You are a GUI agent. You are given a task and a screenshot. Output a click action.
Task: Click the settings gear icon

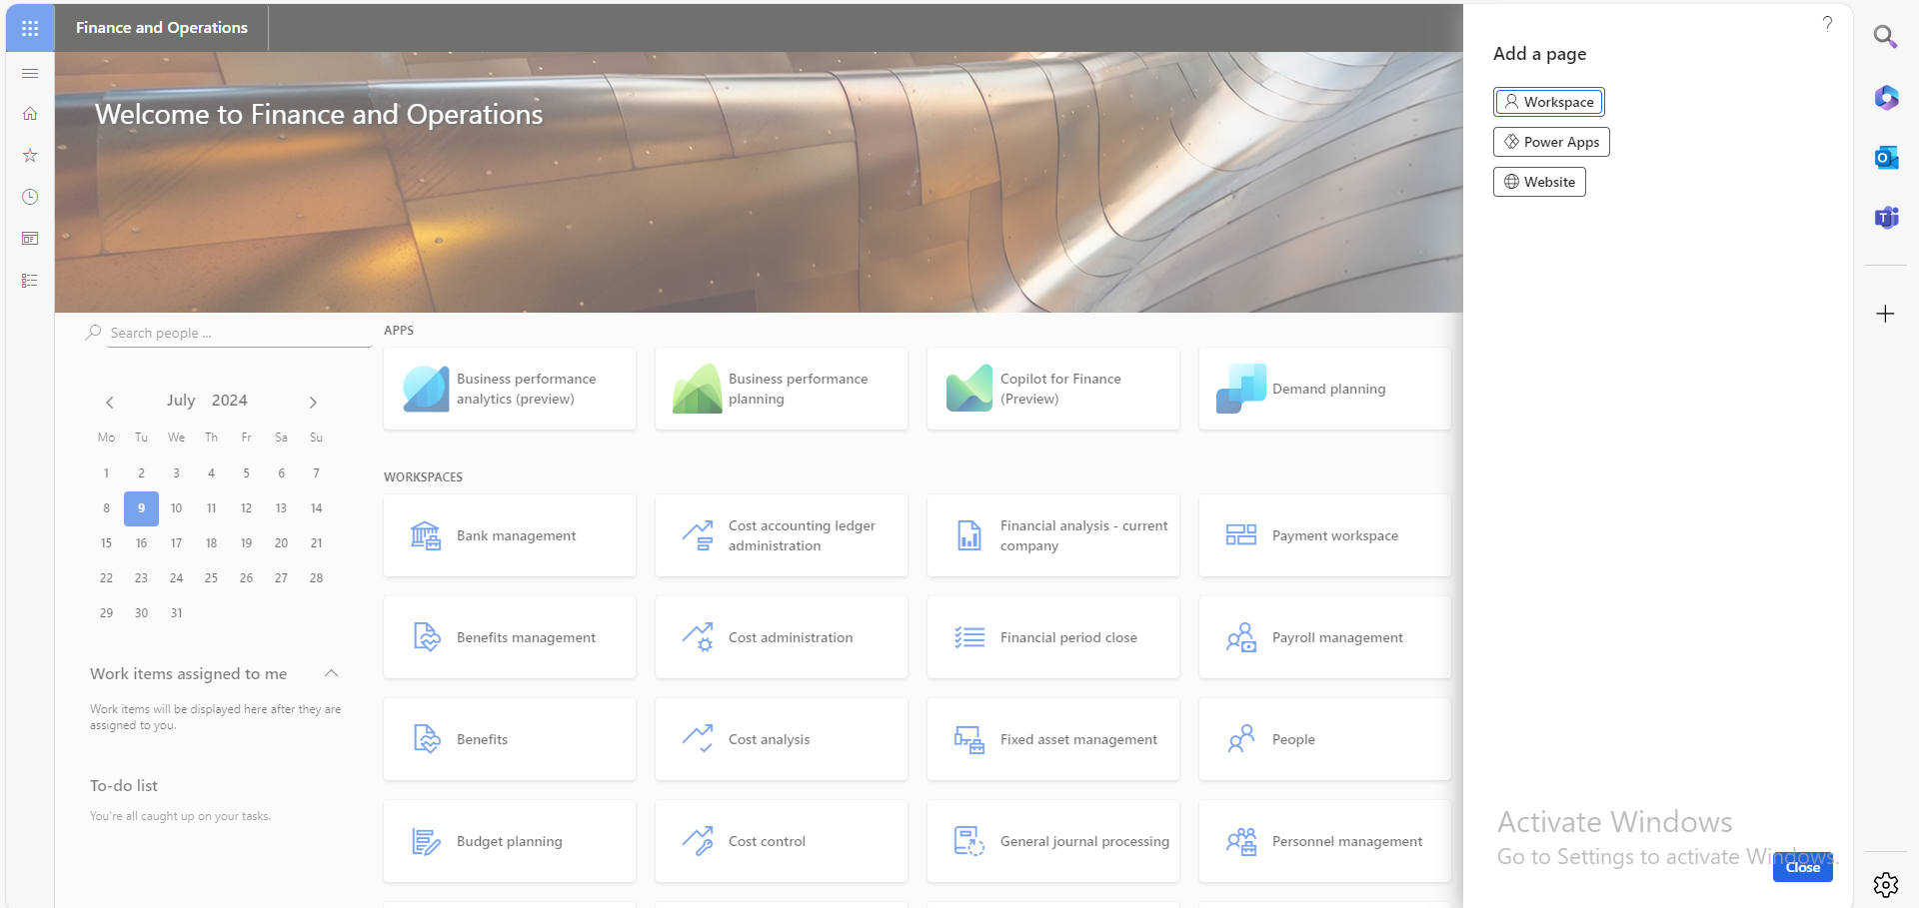(x=1886, y=884)
